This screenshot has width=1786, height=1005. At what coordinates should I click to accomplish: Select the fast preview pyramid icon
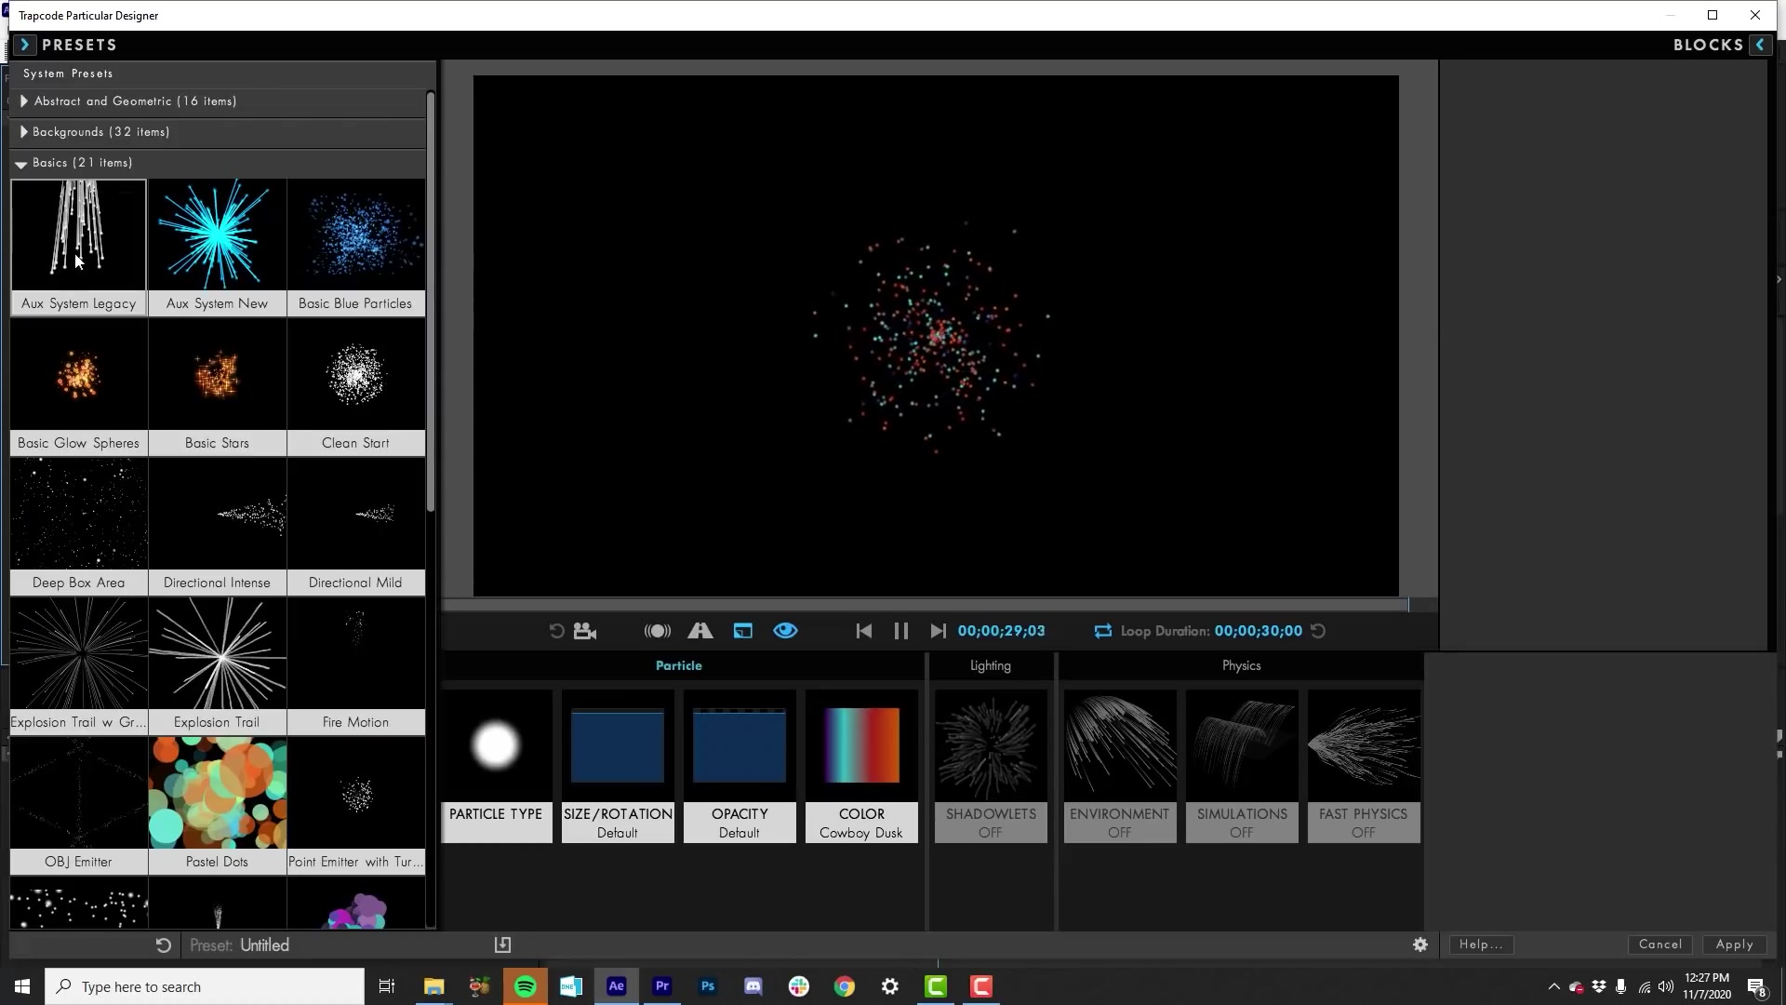point(700,630)
